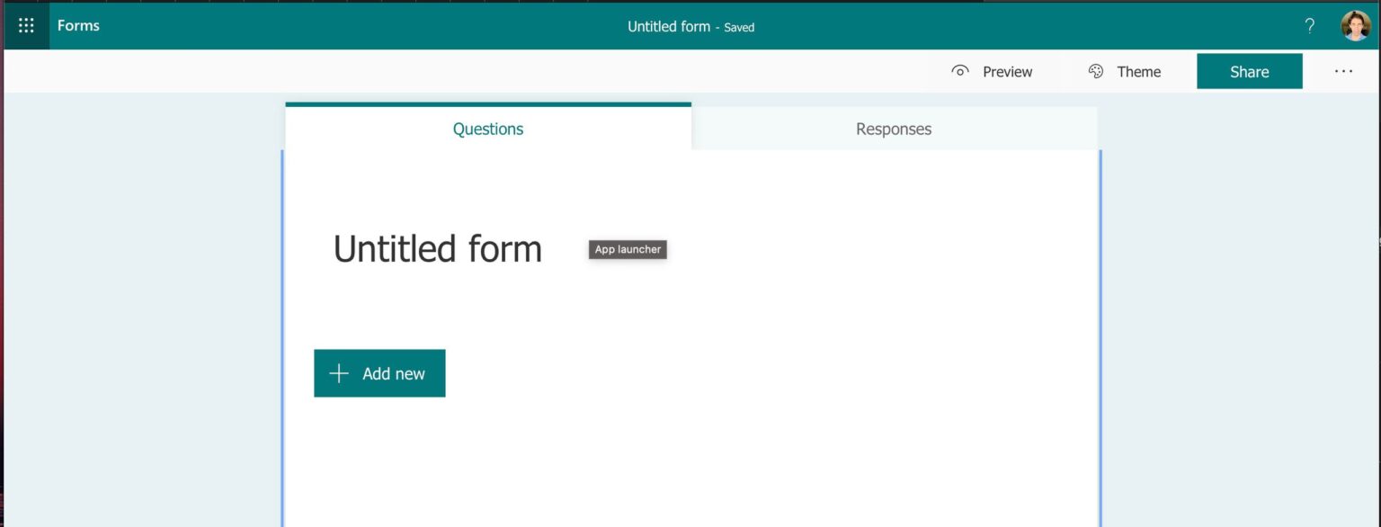Click the profile avatar picture
Viewport: 1381px width, 527px height.
(x=1358, y=25)
